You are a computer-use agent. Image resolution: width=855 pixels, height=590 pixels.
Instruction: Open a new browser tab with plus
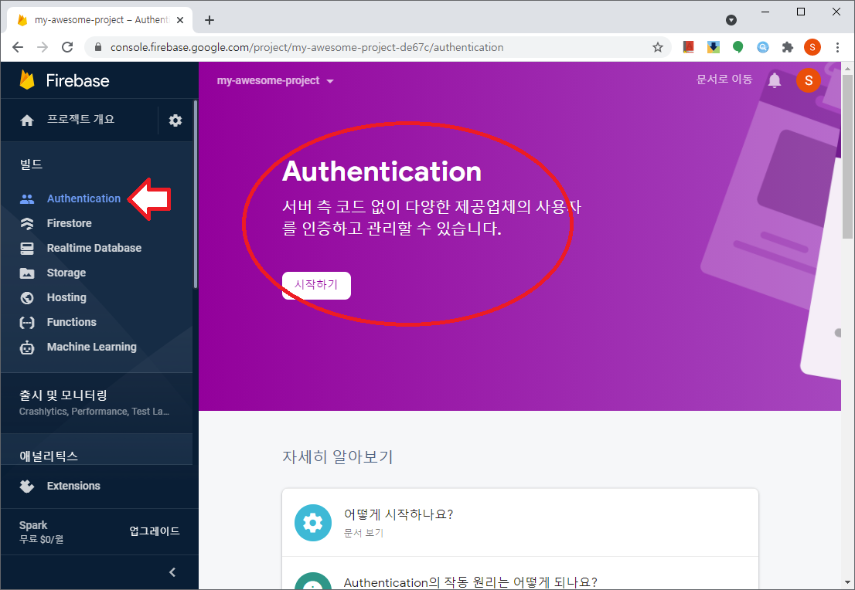(x=209, y=20)
